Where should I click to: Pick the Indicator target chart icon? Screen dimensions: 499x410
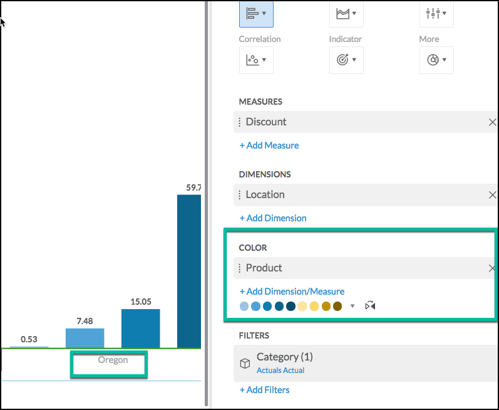342,60
